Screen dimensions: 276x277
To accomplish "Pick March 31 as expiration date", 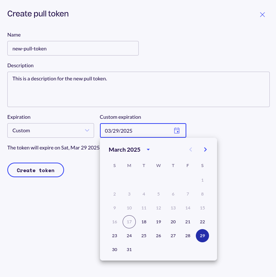I will (x=129, y=250).
